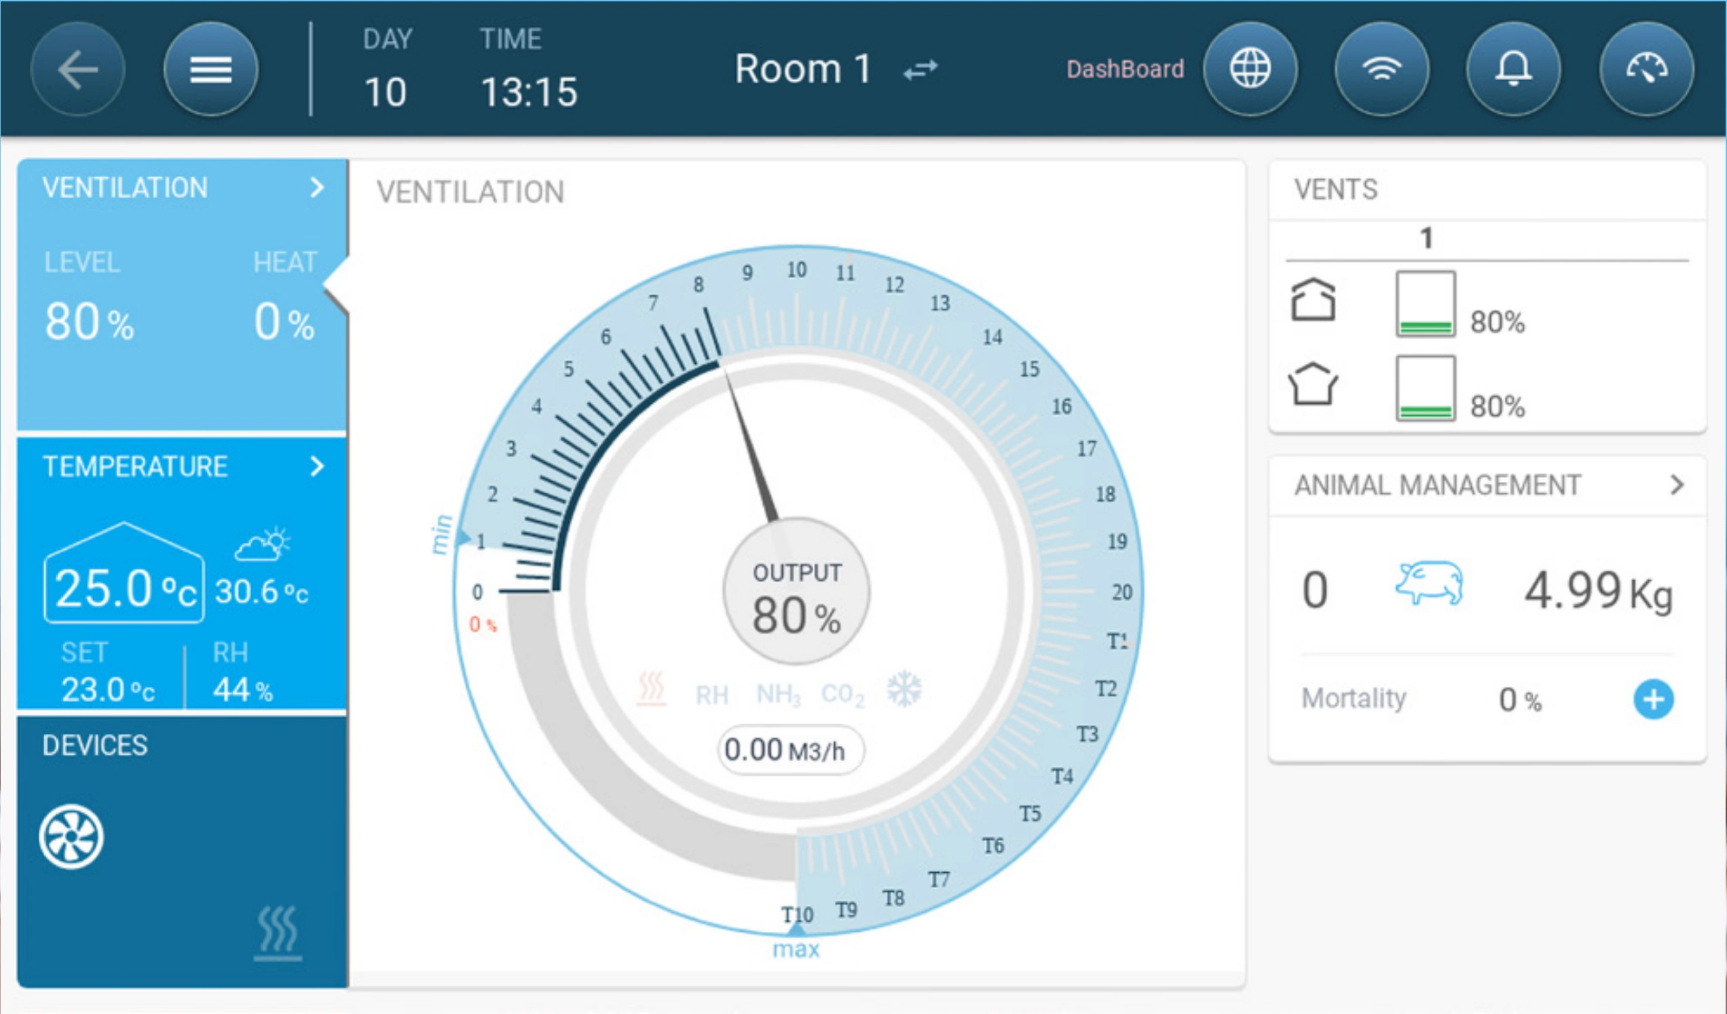The image size is (1727, 1014).
Task: Click the Heat 0 % value
Action: (x=284, y=322)
